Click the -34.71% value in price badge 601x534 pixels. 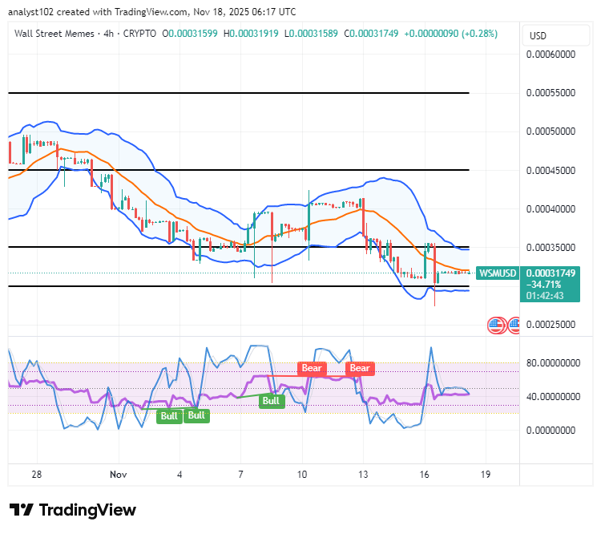click(x=543, y=285)
